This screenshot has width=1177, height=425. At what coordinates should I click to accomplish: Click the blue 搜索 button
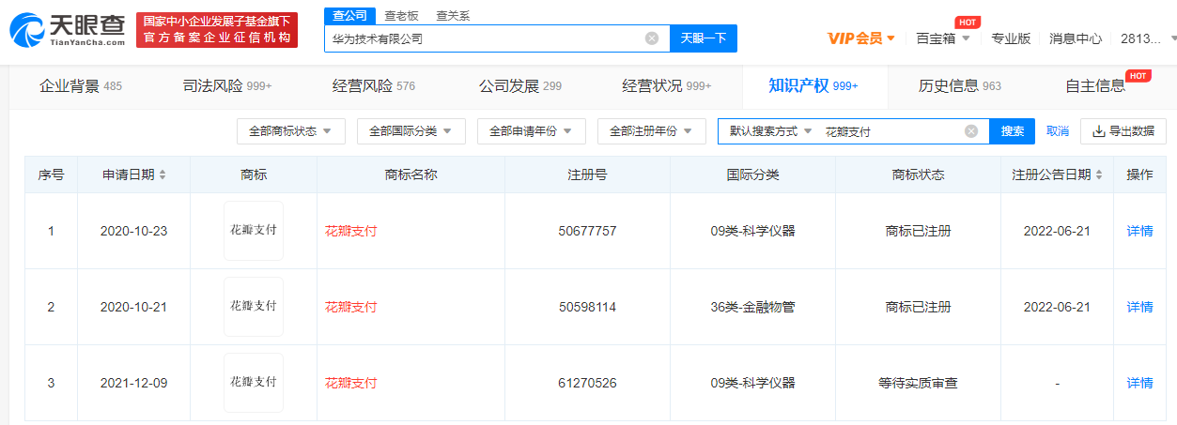tap(1013, 131)
